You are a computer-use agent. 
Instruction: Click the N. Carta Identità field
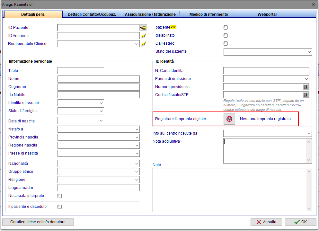[x=266, y=71]
